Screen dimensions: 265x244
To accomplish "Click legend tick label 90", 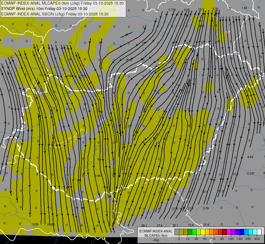I will coord(222,239).
